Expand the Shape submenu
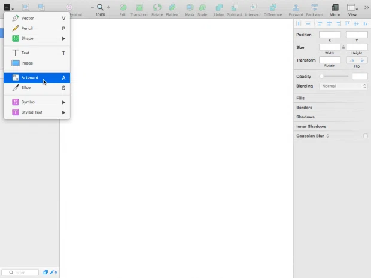 click(x=63, y=38)
